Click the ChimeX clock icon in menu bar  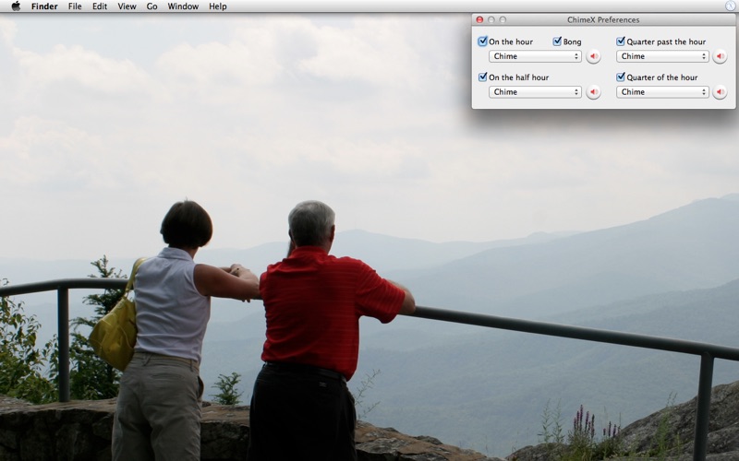pos(729,6)
